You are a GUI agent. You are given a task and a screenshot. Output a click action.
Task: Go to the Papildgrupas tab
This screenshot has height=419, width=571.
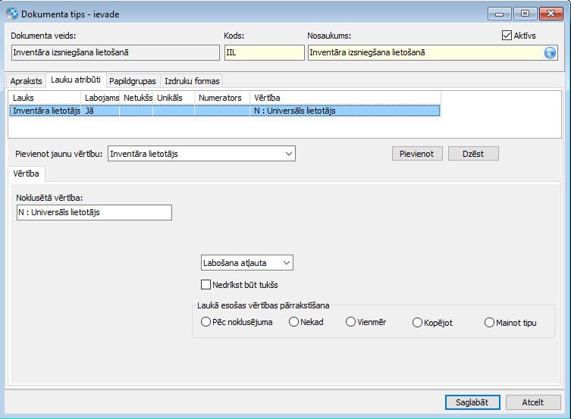[133, 81]
